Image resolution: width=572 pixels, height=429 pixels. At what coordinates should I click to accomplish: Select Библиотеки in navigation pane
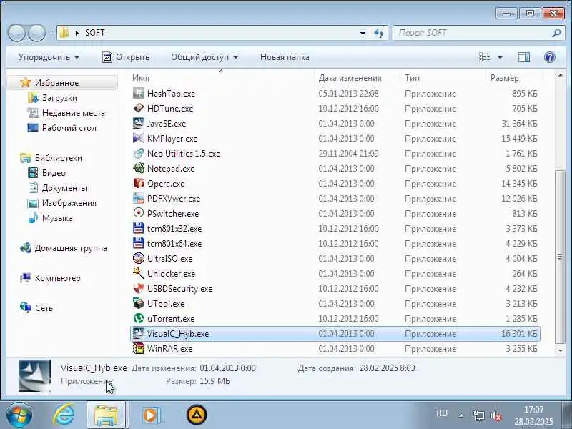(59, 157)
